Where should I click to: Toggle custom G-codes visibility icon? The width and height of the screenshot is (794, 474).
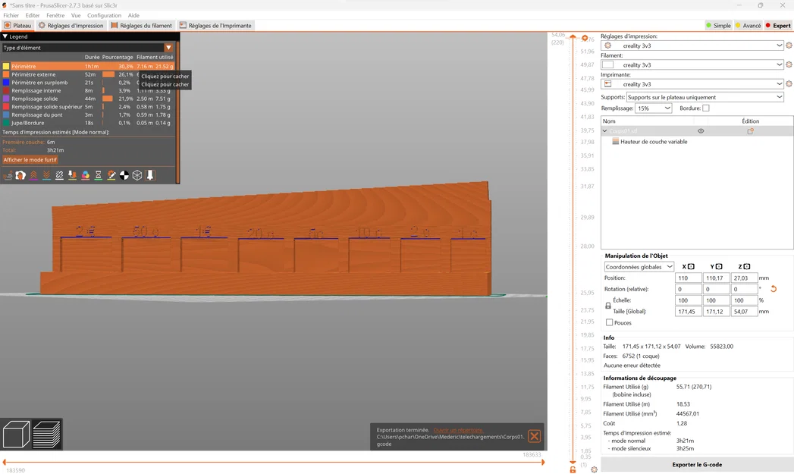[111, 175]
